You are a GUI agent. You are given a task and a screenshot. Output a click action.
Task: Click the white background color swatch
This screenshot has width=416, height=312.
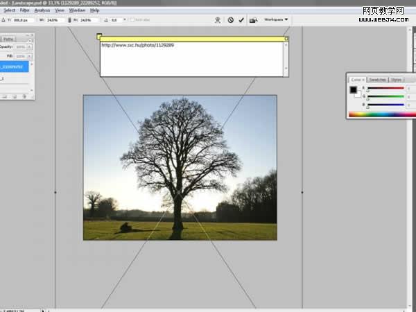pos(358,95)
